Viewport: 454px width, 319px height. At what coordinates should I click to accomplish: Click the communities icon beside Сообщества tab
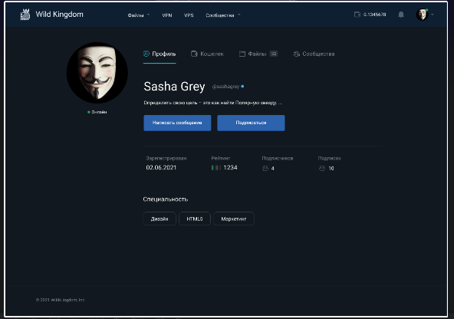click(297, 54)
